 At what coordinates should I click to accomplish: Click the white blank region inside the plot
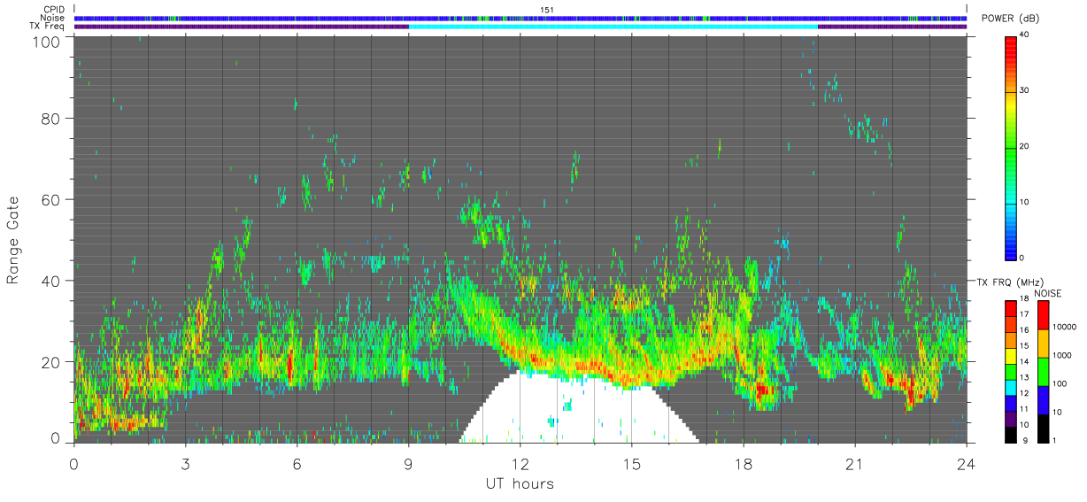click(x=580, y=412)
